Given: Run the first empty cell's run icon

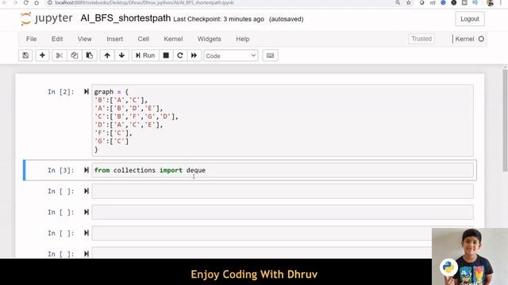Looking at the screenshot, I should point(87,192).
